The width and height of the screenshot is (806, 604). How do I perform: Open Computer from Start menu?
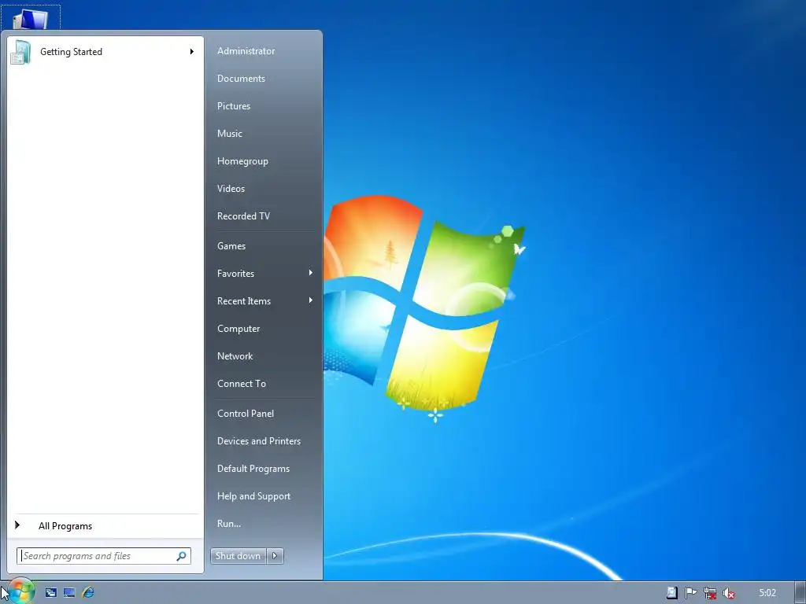[x=238, y=329]
